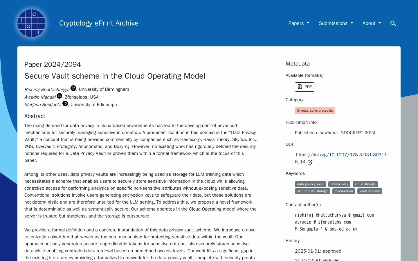Open Meghna Sengupta's ORCID icon

[x=65, y=104]
